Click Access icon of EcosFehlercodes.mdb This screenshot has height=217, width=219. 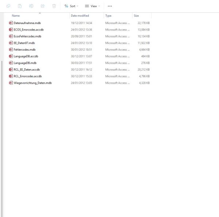(11, 36)
